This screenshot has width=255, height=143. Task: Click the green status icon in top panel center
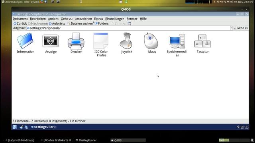tap(126, 2)
